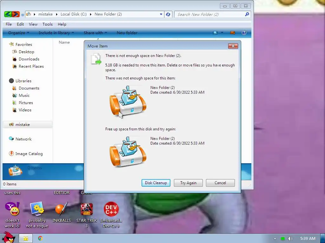This screenshot has width=325, height=243.
Task: Expand arrow after mistake breadcrumb
Action: [56, 14]
